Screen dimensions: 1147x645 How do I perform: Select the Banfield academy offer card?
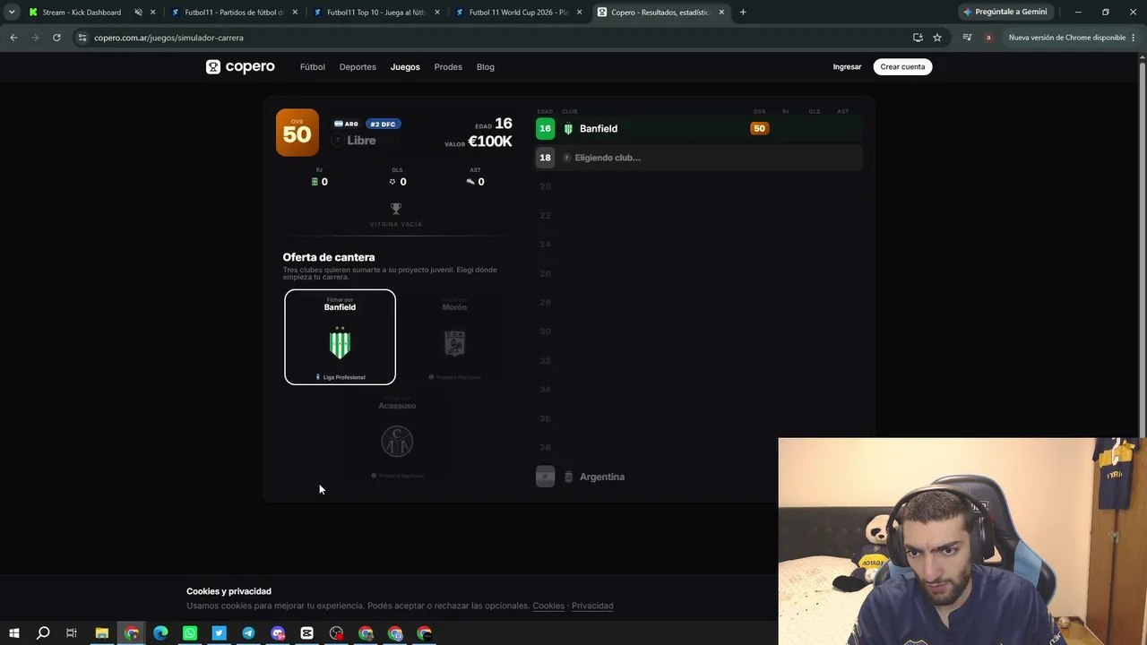pos(340,337)
